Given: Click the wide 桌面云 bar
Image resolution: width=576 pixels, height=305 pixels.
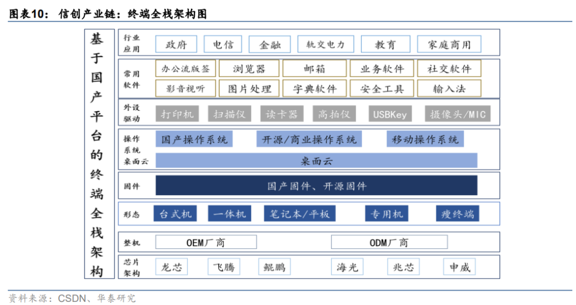Looking at the screenshot, I should click(x=316, y=160).
